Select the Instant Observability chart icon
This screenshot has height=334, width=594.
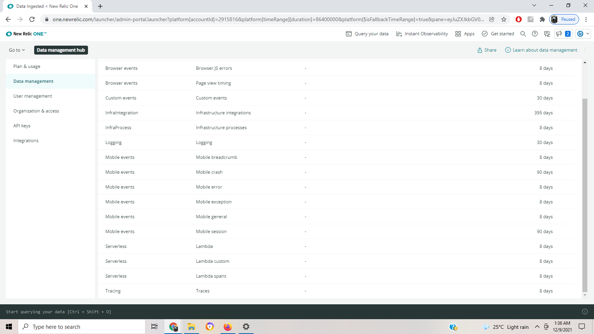(399, 33)
